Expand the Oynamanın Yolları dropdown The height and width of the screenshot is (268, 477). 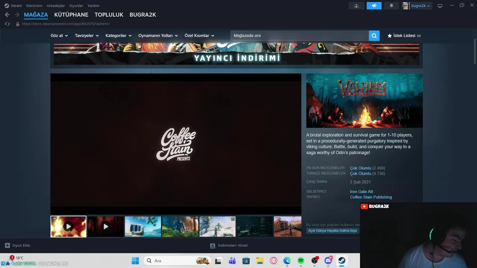click(158, 36)
